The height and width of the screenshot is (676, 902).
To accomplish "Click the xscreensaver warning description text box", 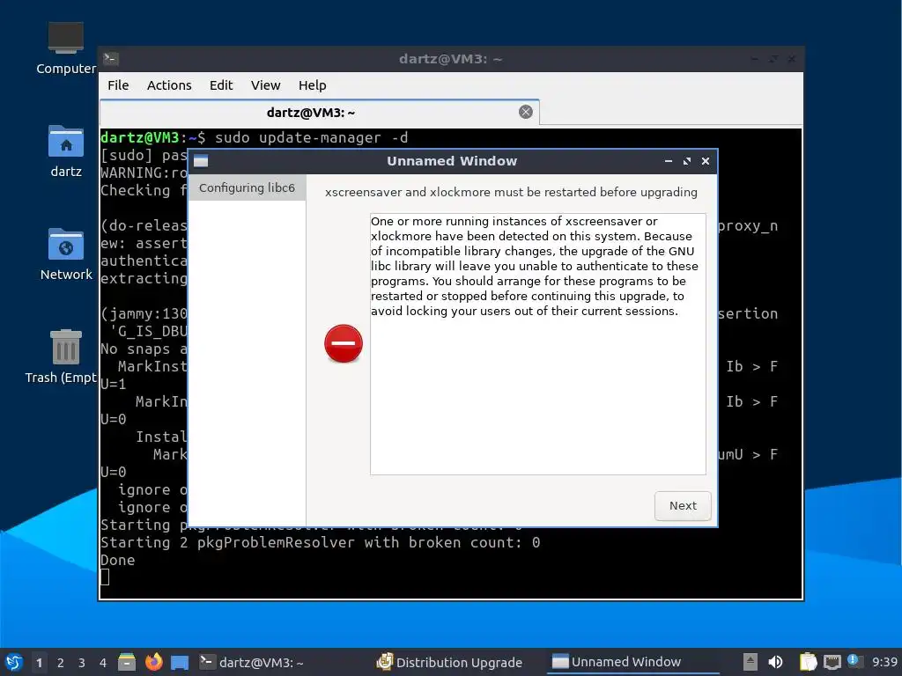I will click(x=538, y=344).
